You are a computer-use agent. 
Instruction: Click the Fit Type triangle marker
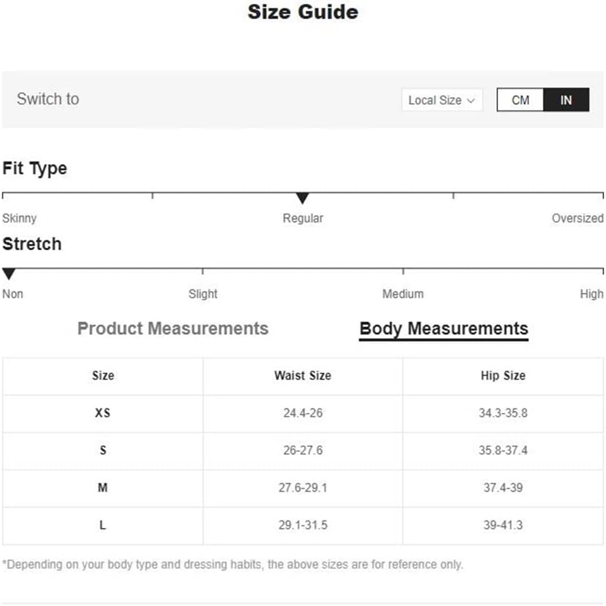pyautogui.click(x=303, y=198)
